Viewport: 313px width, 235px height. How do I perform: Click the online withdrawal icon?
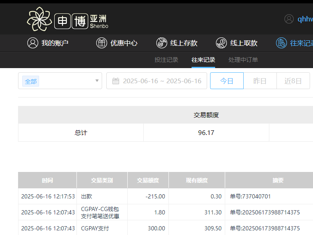[221, 43]
